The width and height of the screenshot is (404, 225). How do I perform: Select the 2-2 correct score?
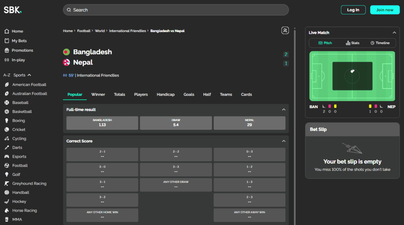[x=176, y=154]
